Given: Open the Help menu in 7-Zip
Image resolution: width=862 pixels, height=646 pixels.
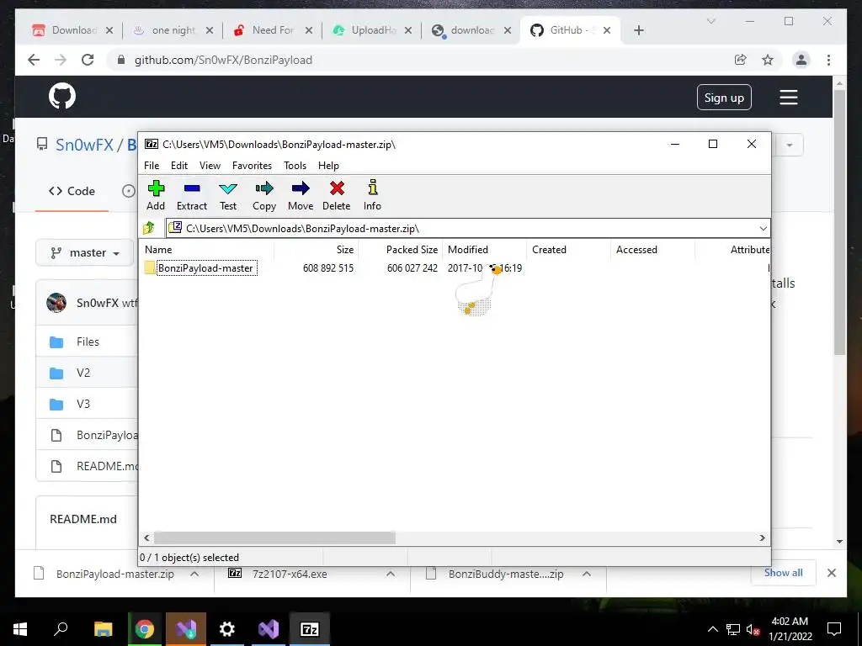Looking at the screenshot, I should (329, 166).
